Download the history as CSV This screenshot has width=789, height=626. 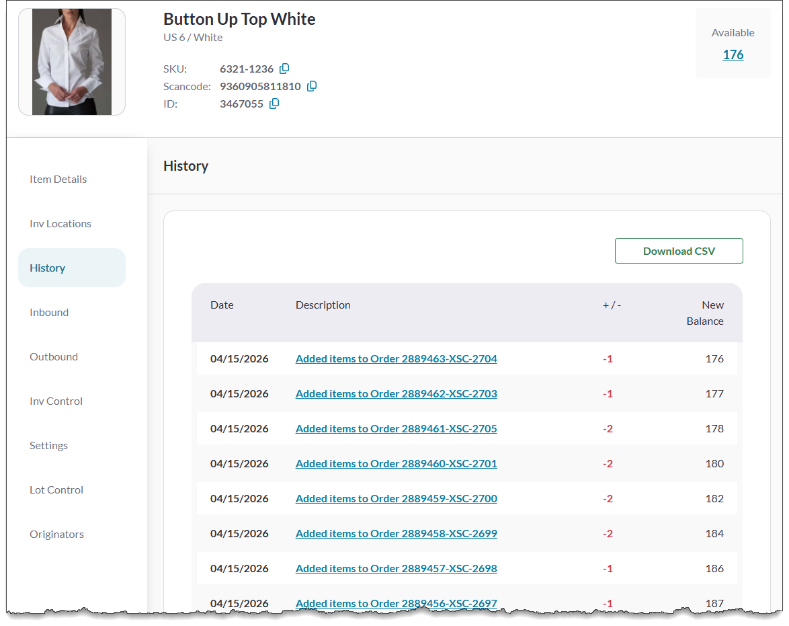[679, 251]
